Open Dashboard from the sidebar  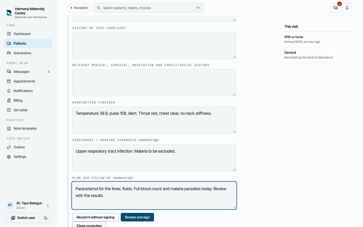[x=28, y=34]
